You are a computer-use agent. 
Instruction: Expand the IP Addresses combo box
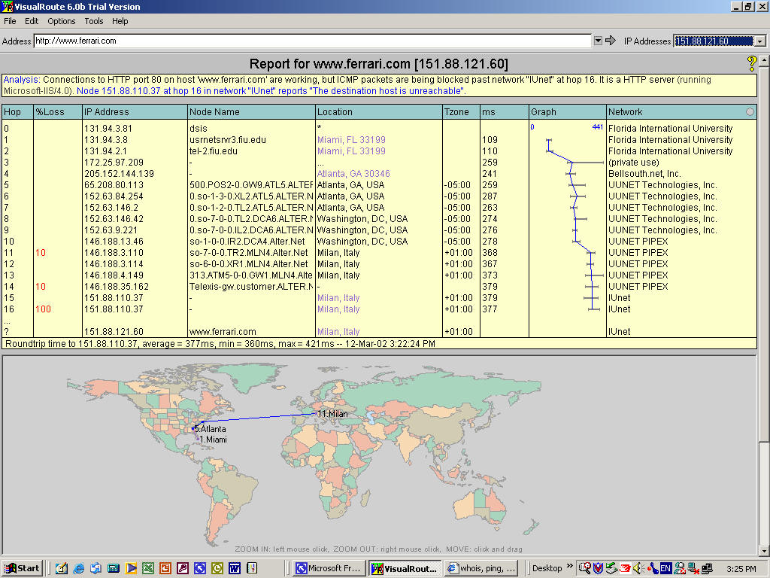[x=760, y=41]
